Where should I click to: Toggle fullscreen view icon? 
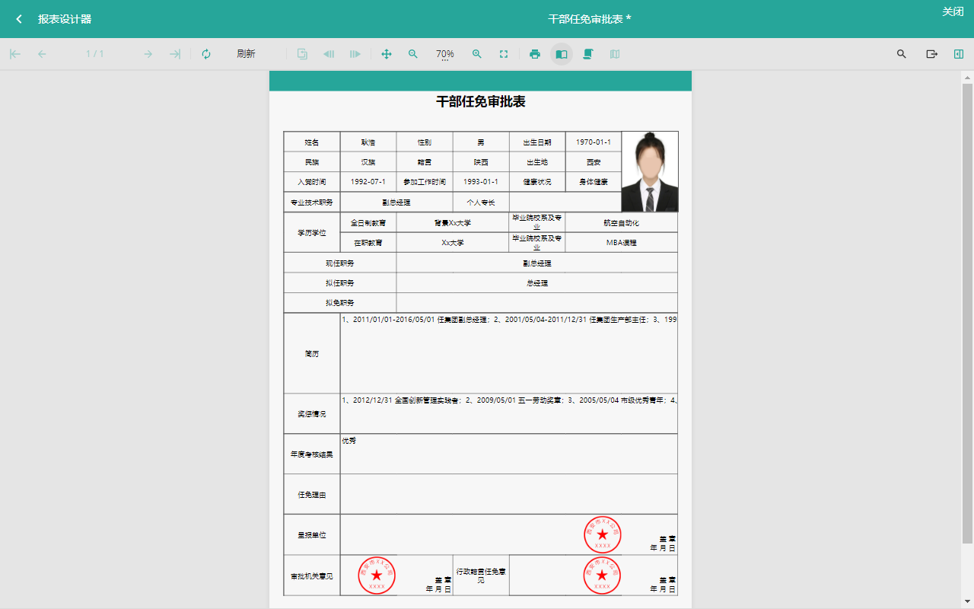pos(504,54)
